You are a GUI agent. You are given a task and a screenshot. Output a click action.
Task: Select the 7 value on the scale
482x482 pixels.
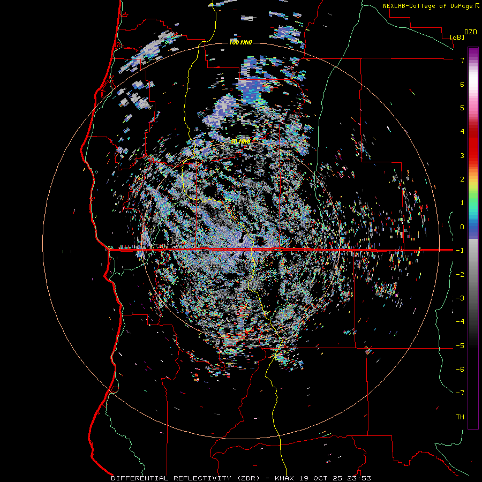coord(462,60)
